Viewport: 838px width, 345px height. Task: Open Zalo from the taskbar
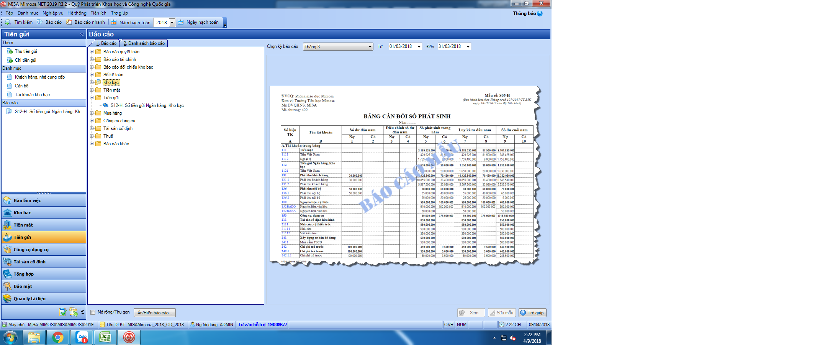point(82,338)
